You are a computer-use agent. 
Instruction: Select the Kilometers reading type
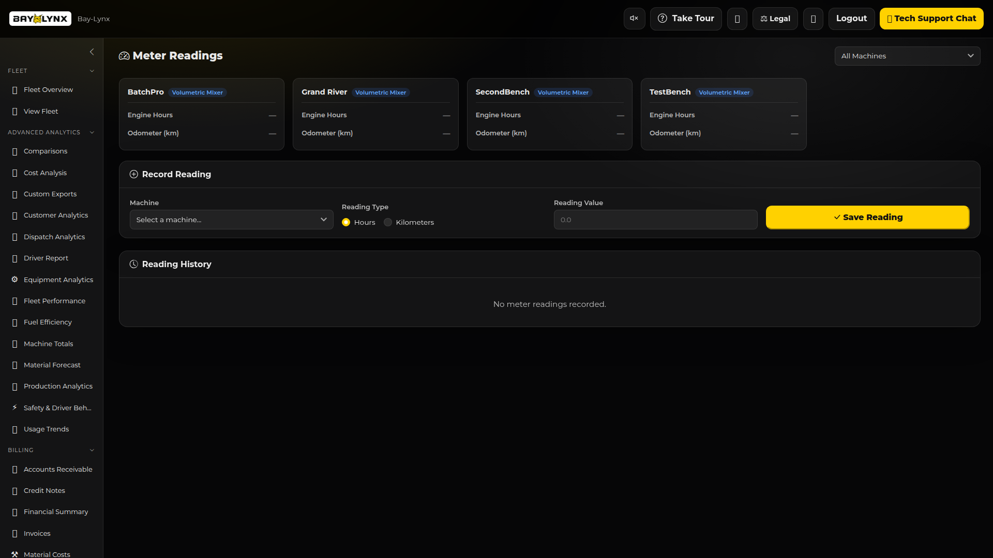(x=388, y=222)
